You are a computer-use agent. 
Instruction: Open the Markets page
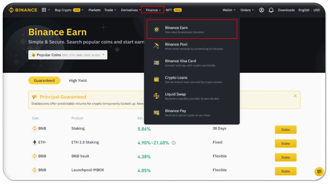coord(94,10)
